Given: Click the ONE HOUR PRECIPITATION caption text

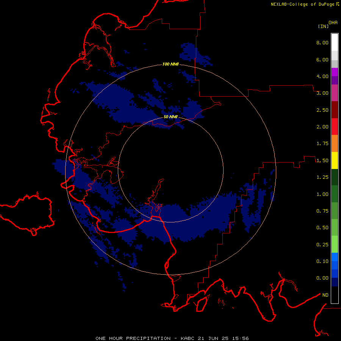Looking at the screenshot, I should (x=172, y=338).
